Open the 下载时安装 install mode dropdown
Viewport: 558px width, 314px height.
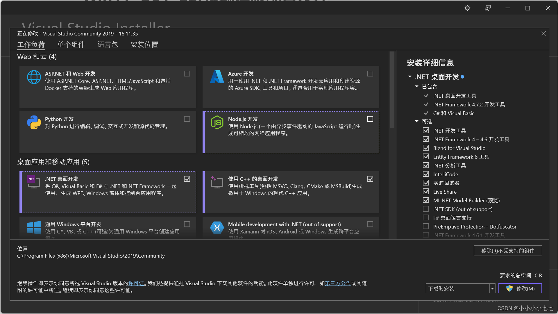(x=492, y=289)
